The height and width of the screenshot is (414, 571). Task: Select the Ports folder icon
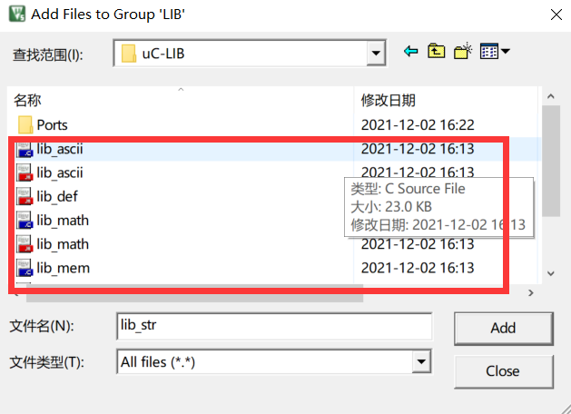click(25, 125)
